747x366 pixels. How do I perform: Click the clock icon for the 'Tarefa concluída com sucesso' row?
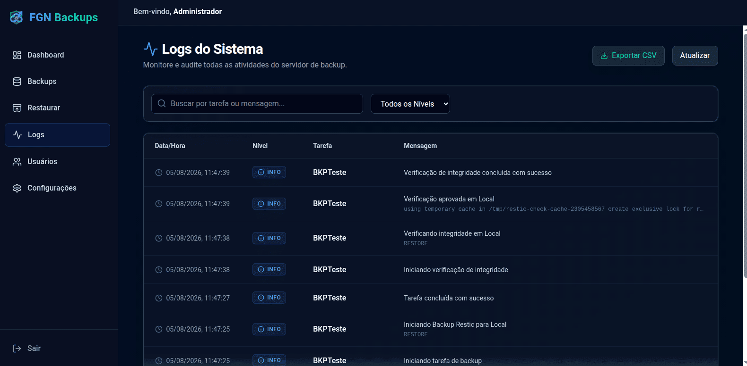(159, 298)
